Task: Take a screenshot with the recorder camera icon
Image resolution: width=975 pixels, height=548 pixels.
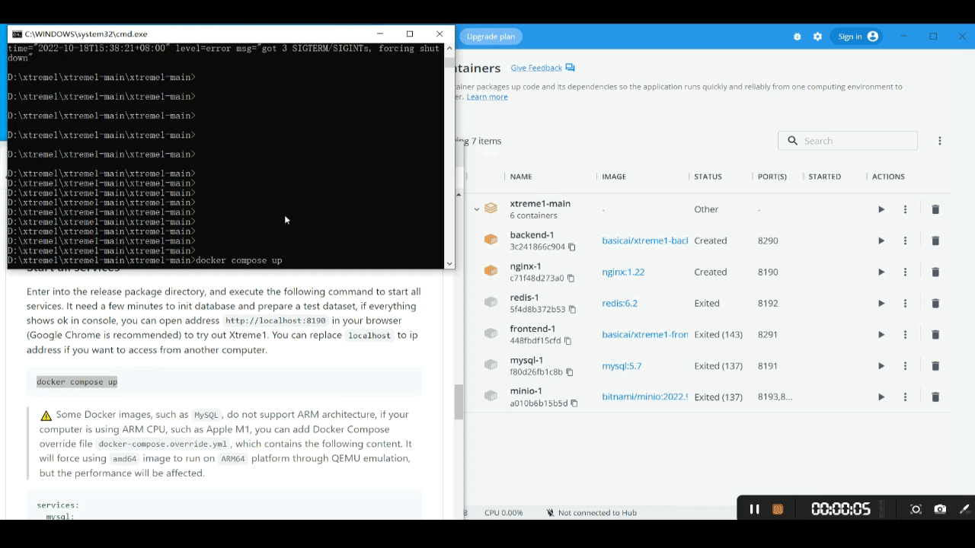Action: tap(940, 509)
